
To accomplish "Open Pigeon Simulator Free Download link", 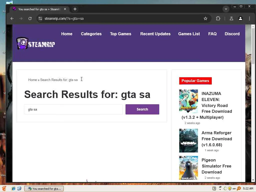I will point(216,166).
